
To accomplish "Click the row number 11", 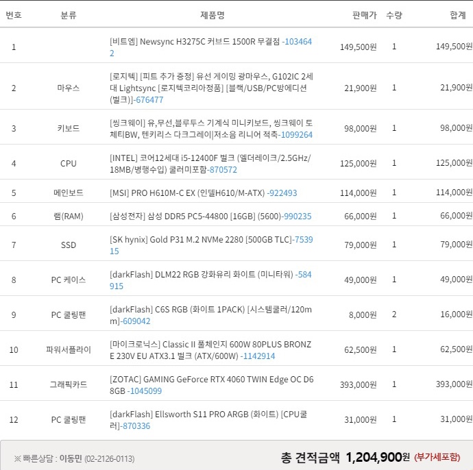I will tap(14, 385).
